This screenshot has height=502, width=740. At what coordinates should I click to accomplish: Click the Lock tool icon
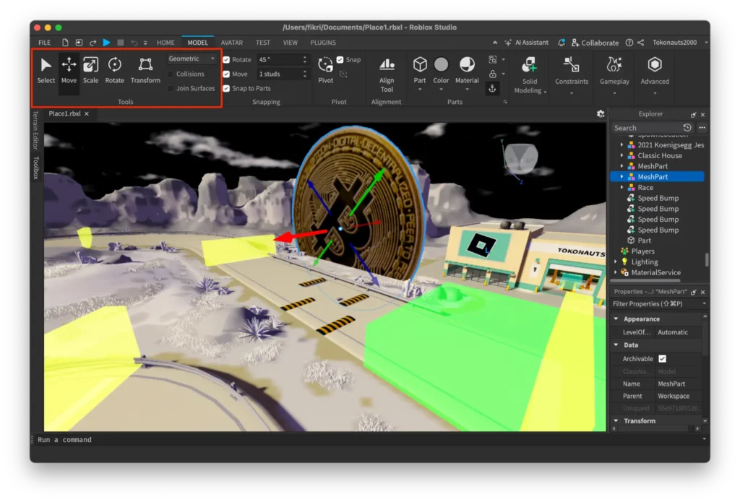(492, 74)
